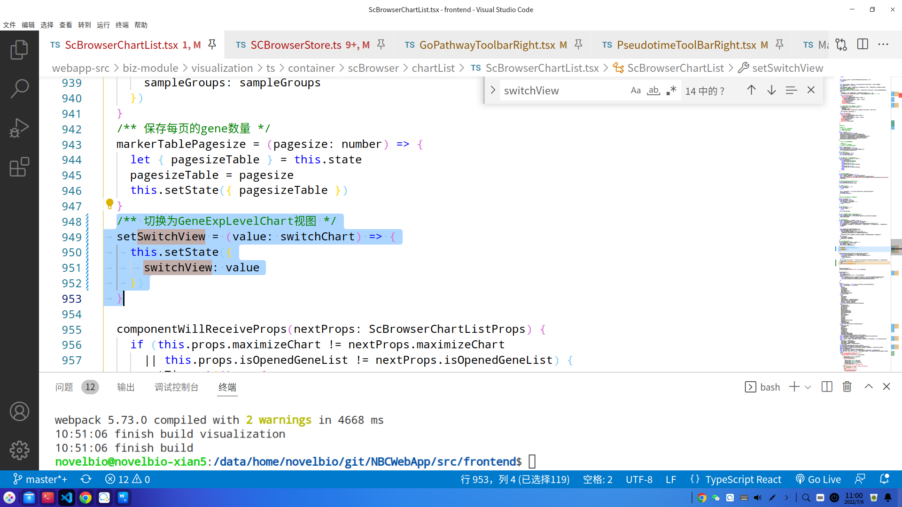This screenshot has height=507, width=902.
Task: Click Go Live in status bar
Action: [x=818, y=479]
